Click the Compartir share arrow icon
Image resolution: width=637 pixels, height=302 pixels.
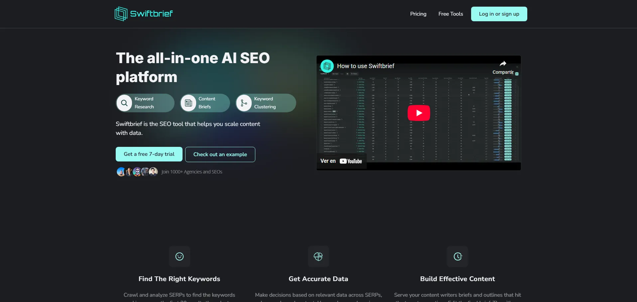coord(503,64)
